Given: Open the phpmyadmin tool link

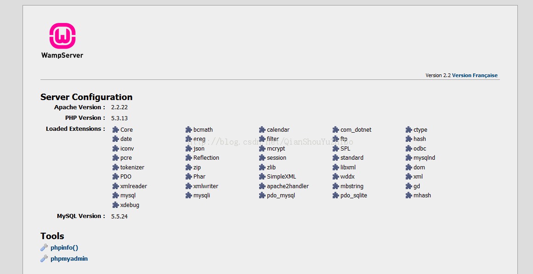Looking at the screenshot, I should pyautogui.click(x=69, y=259).
